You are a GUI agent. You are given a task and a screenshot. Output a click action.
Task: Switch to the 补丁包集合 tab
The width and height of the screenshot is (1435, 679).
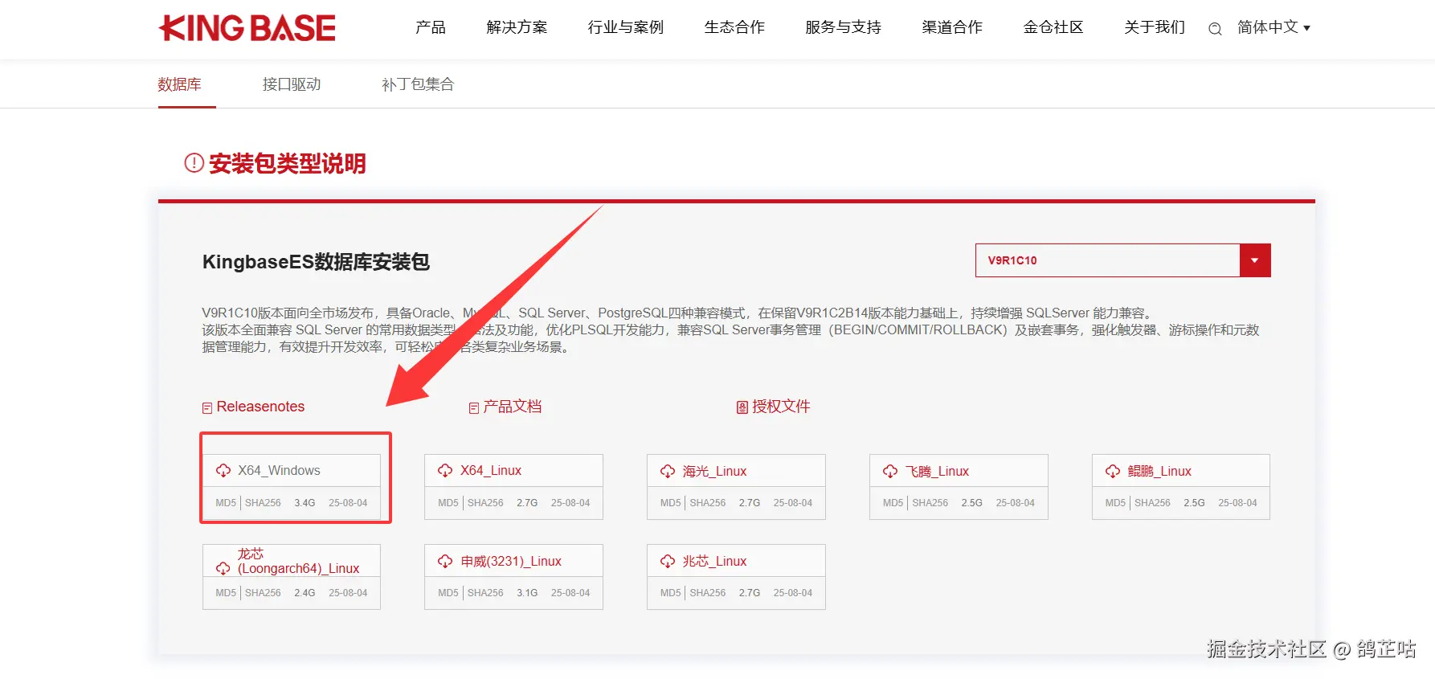coord(418,84)
